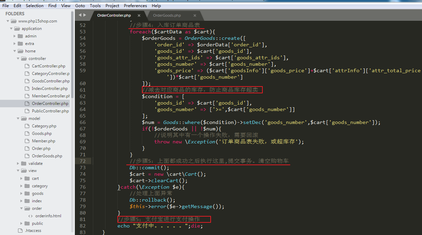
Task: Close the OrderController.php tab
Action: 139,16
